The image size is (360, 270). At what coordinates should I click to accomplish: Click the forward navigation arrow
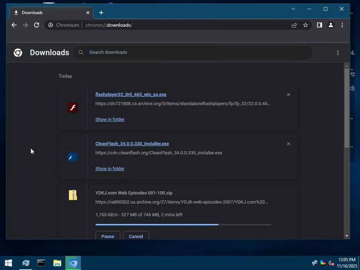(25, 25)
